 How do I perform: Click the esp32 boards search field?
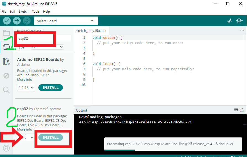coord(44,38)
